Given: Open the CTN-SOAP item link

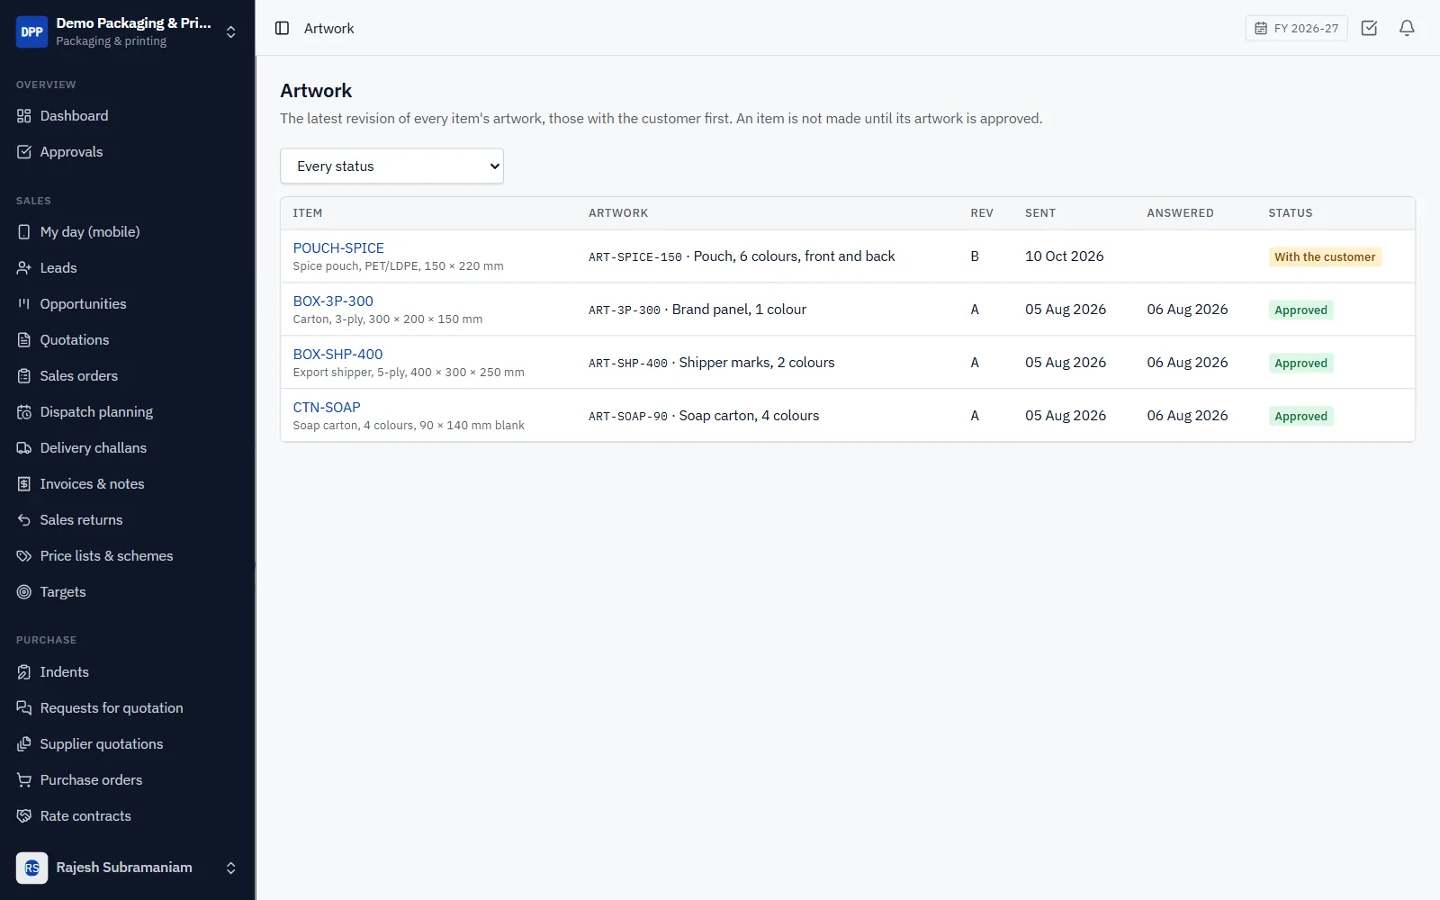Looking at the screenshot, I should click(327, 408).
